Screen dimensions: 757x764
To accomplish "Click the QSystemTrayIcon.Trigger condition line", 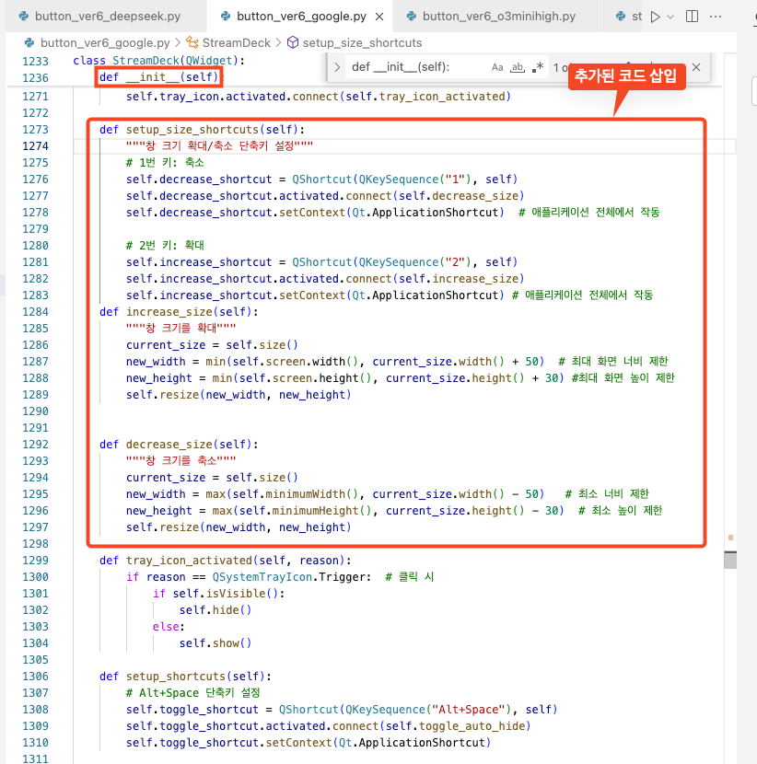I will [x=280, y=577].
